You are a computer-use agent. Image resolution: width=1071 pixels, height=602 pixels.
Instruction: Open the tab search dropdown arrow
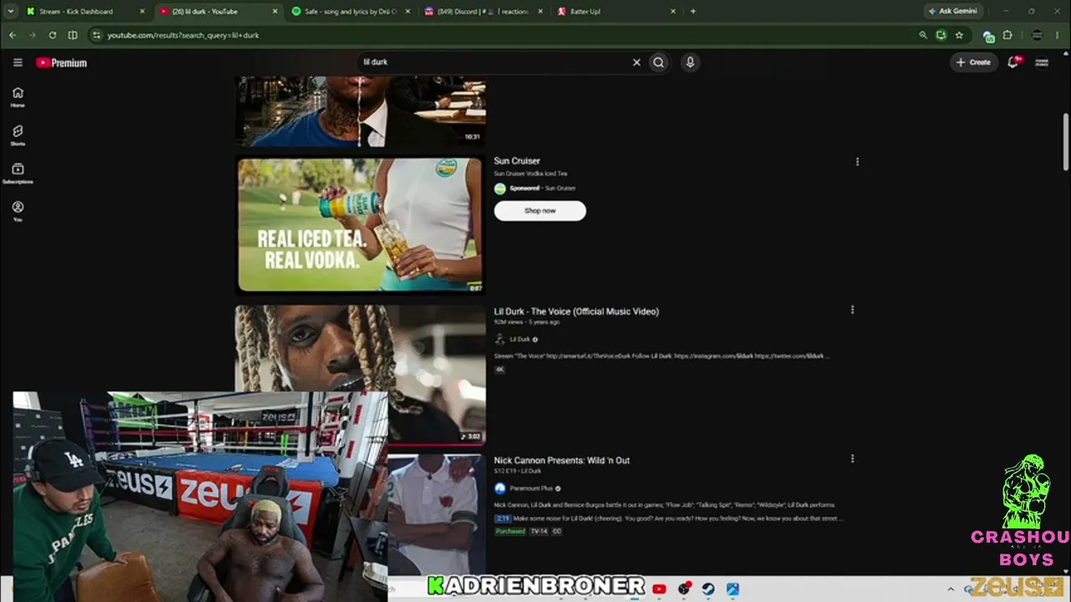pyautogui.click(x=11, y=12)
